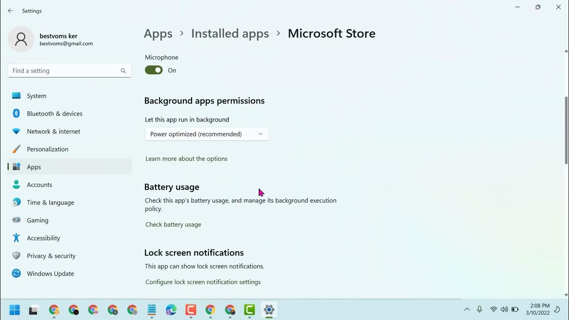569x320 pixels.
Task: Turn off the Microphone permission toggle
Action: click(154, 70)
